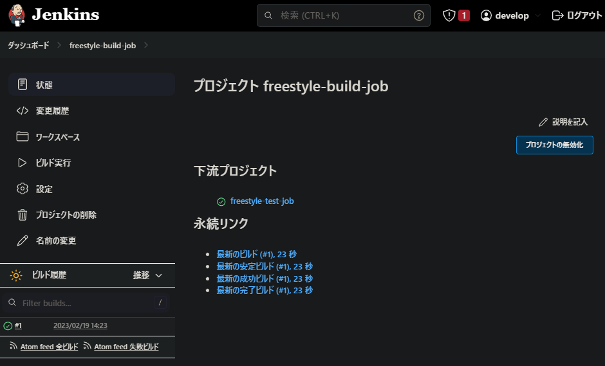Expand the chevron after ダッシュボード breadcrumb
This screenshot has width=605, height=366.
pyautogui.click(x=59, y=45)
